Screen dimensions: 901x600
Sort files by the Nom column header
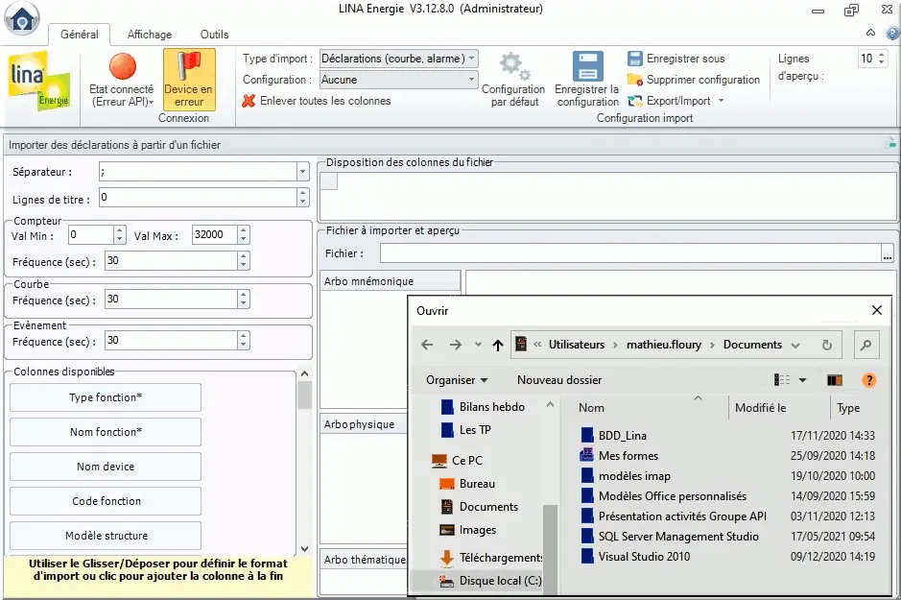(x=591, y=407)
